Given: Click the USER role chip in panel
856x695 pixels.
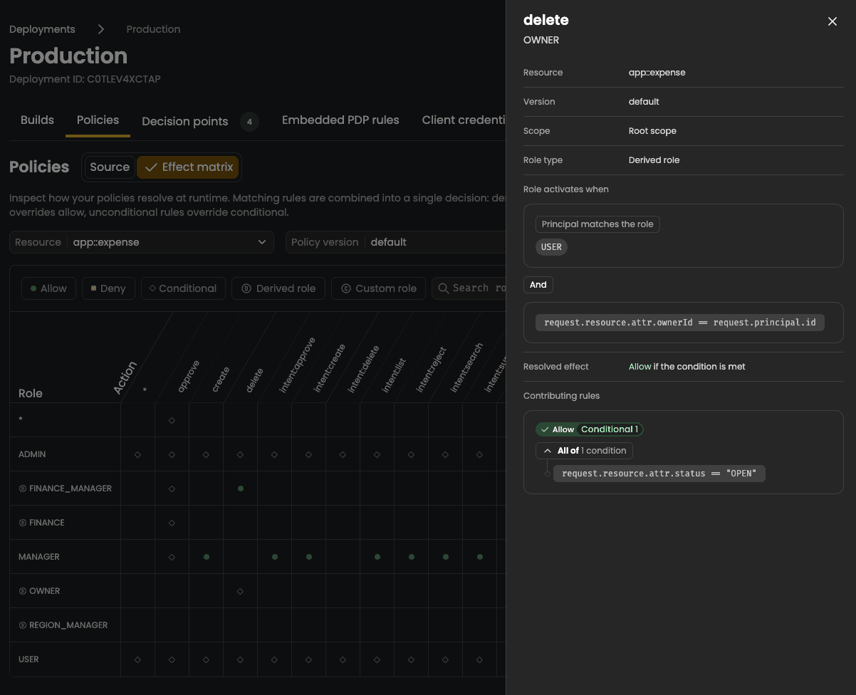Looking at the screenshot, I should click(551, 247).
